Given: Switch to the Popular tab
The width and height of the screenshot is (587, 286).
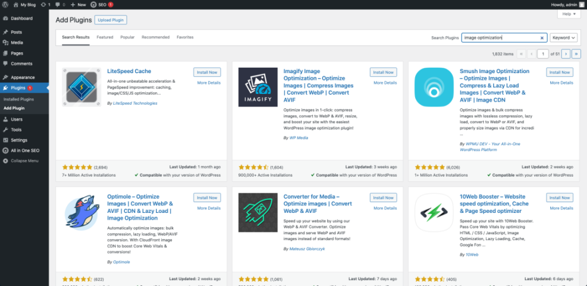Looking at the screenshot, I should point(127,37).
